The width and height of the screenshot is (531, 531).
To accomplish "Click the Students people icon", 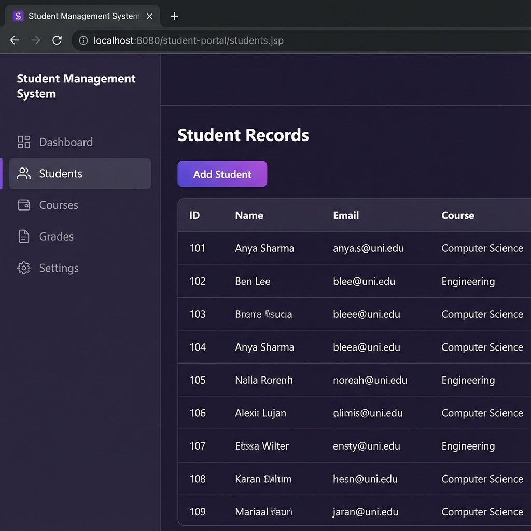I will (x=23, y=174).
